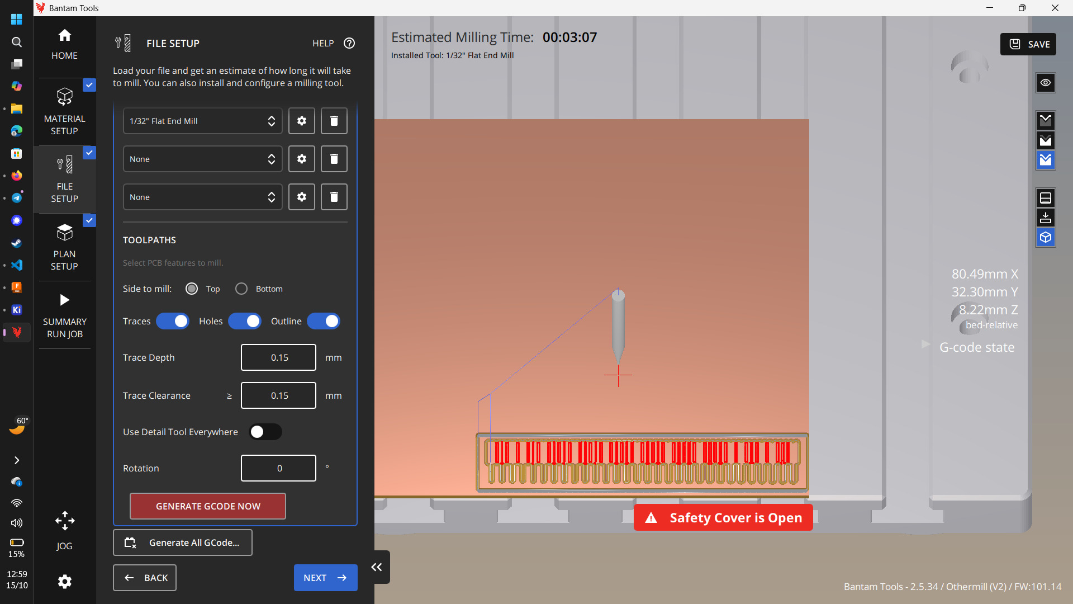Toggle Material Setup completed checkmark
The height and width of the screenshot is (604, 1073).
tap(89, 85)
